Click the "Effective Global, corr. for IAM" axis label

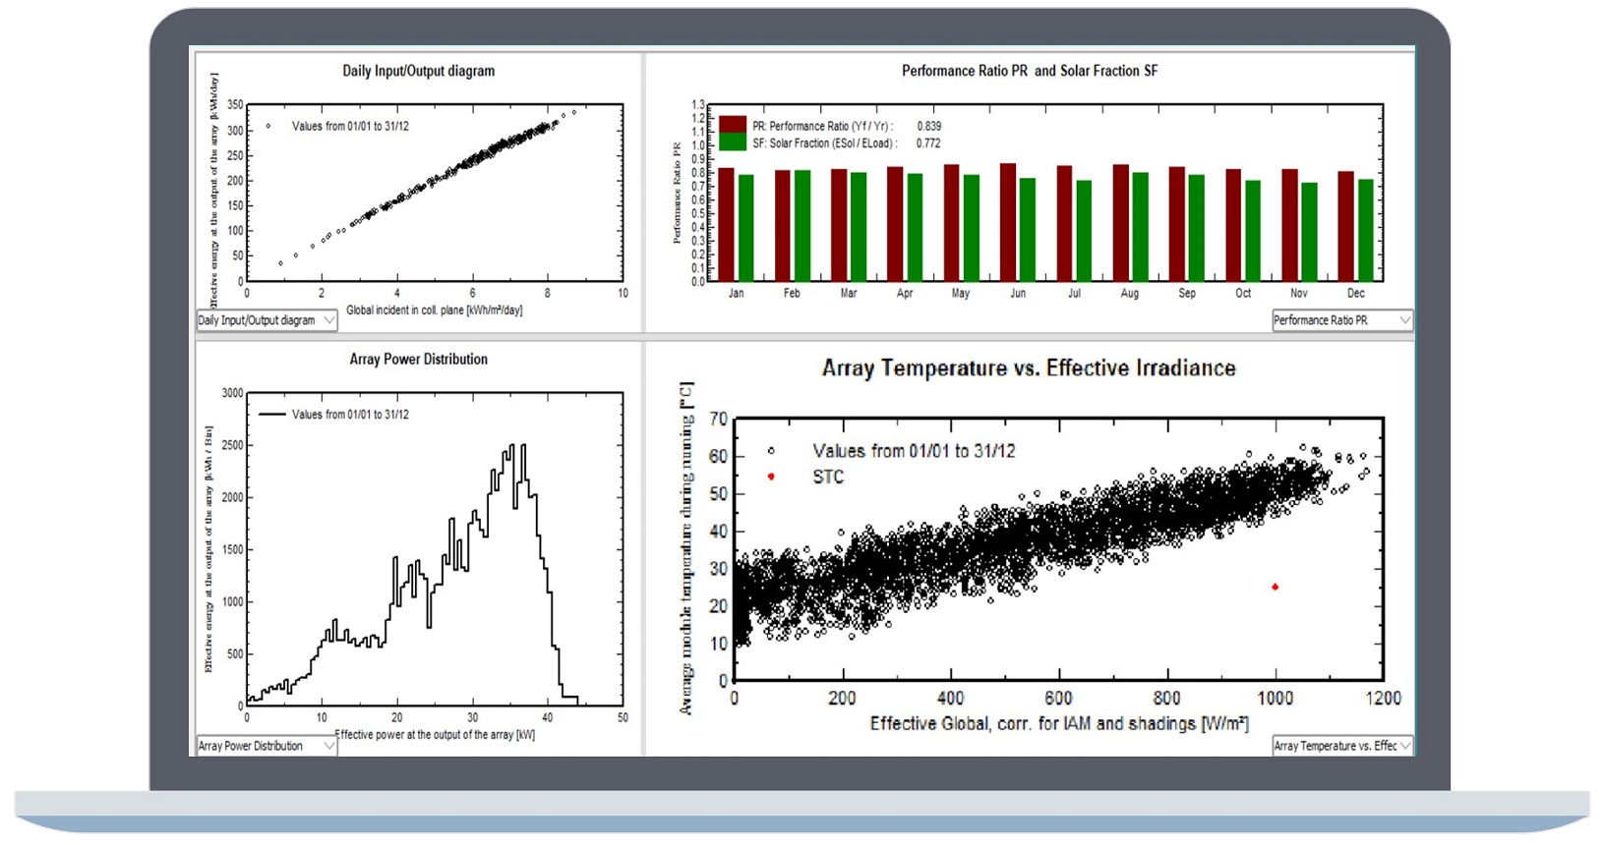[x=1059, y=724]
